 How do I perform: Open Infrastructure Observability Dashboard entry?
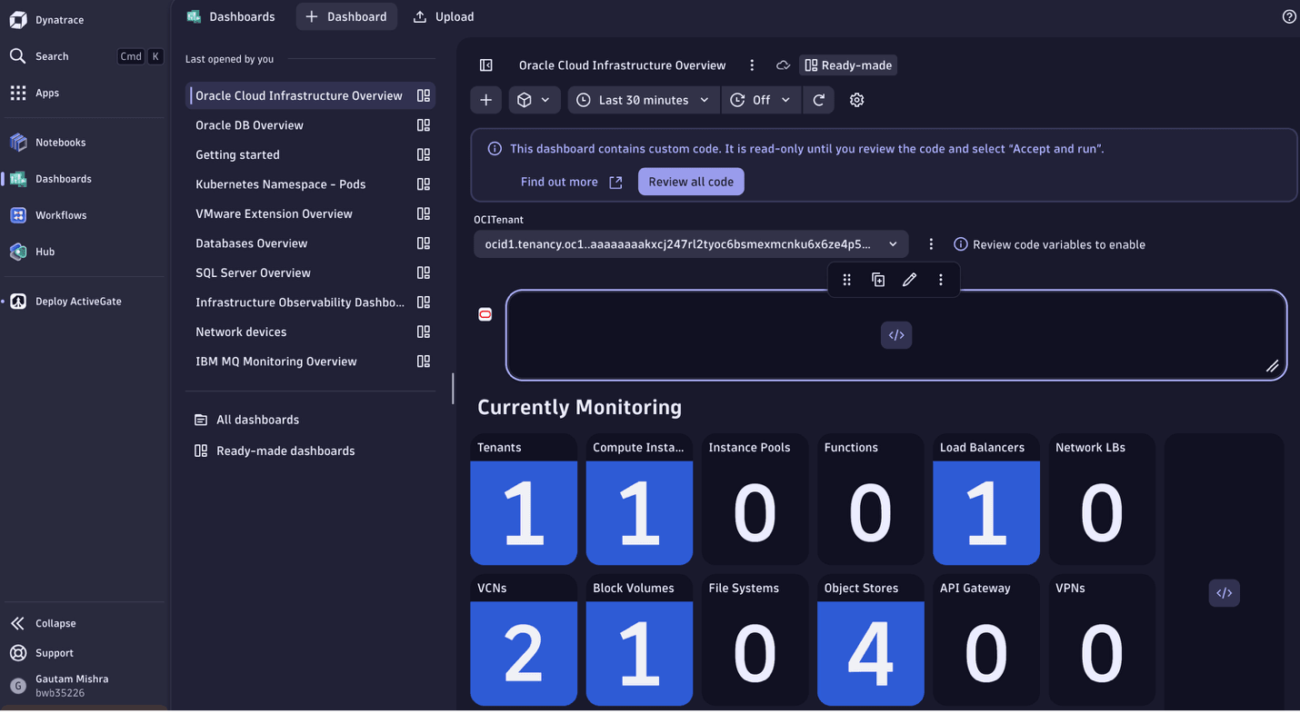click(310, 302)
